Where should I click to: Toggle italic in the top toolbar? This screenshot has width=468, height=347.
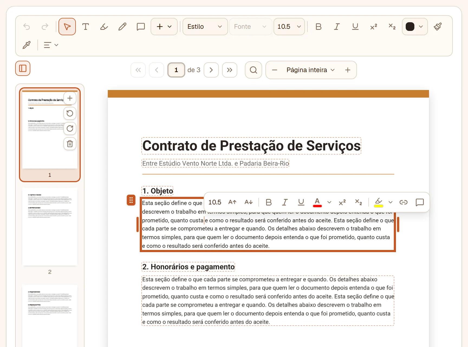[337, 27]
